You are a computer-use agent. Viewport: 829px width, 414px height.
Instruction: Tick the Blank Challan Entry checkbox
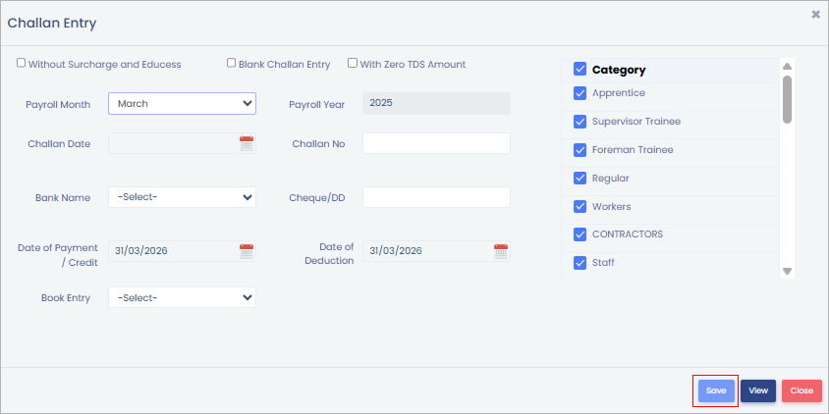tap(232, 63)
